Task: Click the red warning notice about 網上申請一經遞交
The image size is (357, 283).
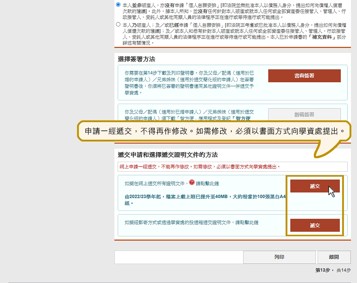Action: click(x=200, y=167)
